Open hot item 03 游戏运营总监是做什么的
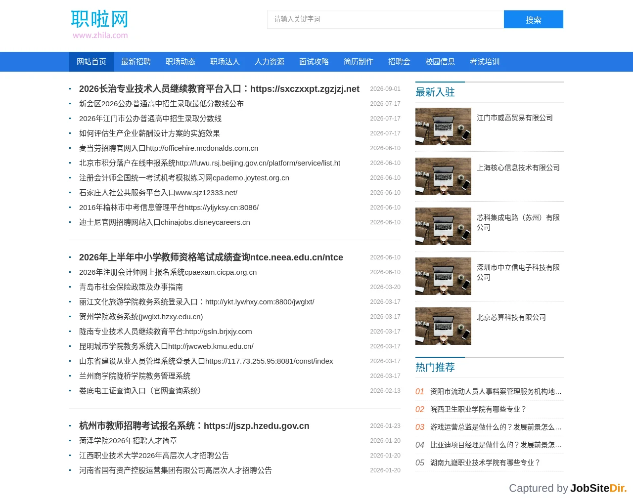 pyautogui.click(x=496, y=427)
